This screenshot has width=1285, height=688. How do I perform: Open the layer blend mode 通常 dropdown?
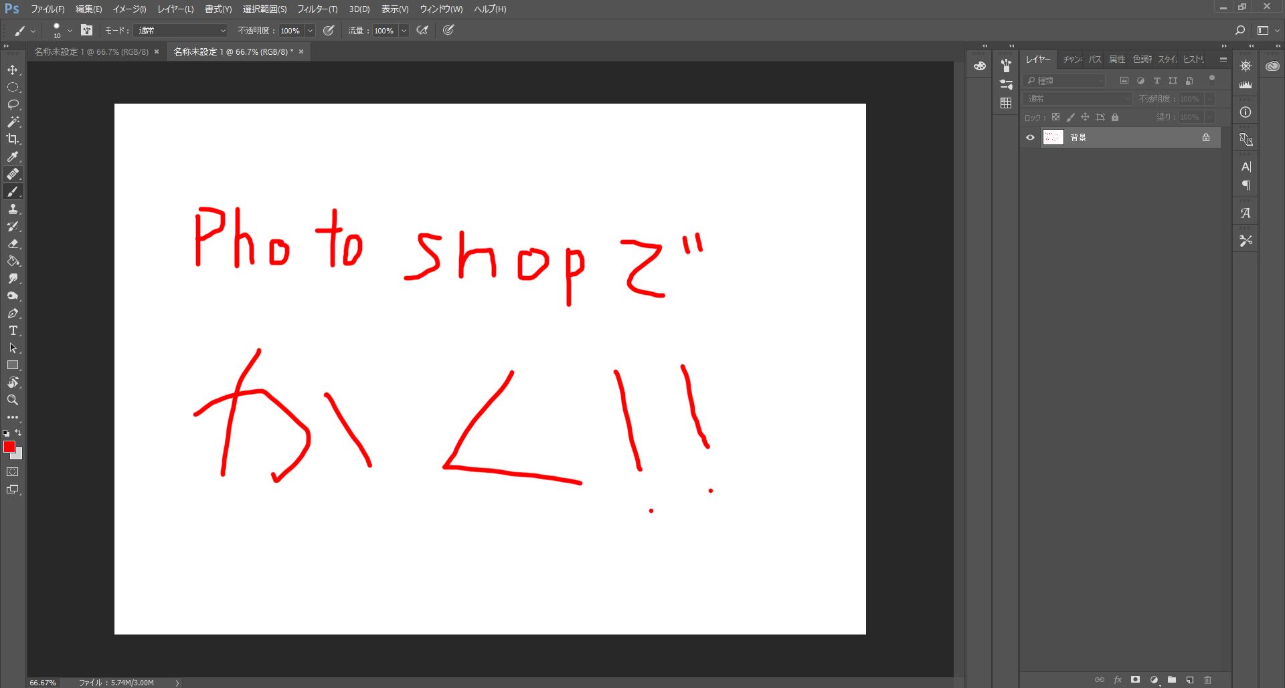tap(1078, 98)
